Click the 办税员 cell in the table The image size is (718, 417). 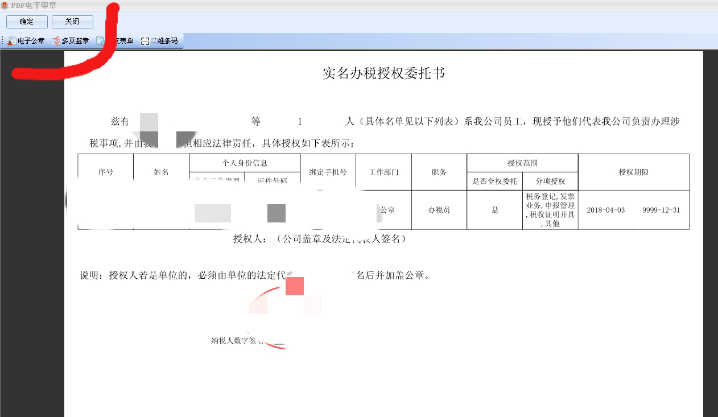[439, 210]
